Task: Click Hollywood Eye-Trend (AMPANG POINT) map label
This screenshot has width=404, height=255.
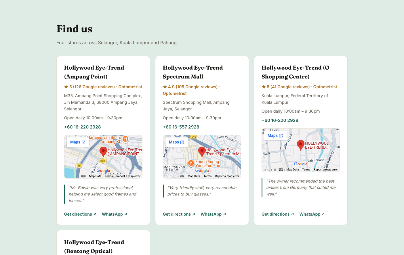Action: (125, 152)
